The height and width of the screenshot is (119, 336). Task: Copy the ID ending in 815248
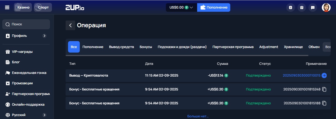pos(324,89)
